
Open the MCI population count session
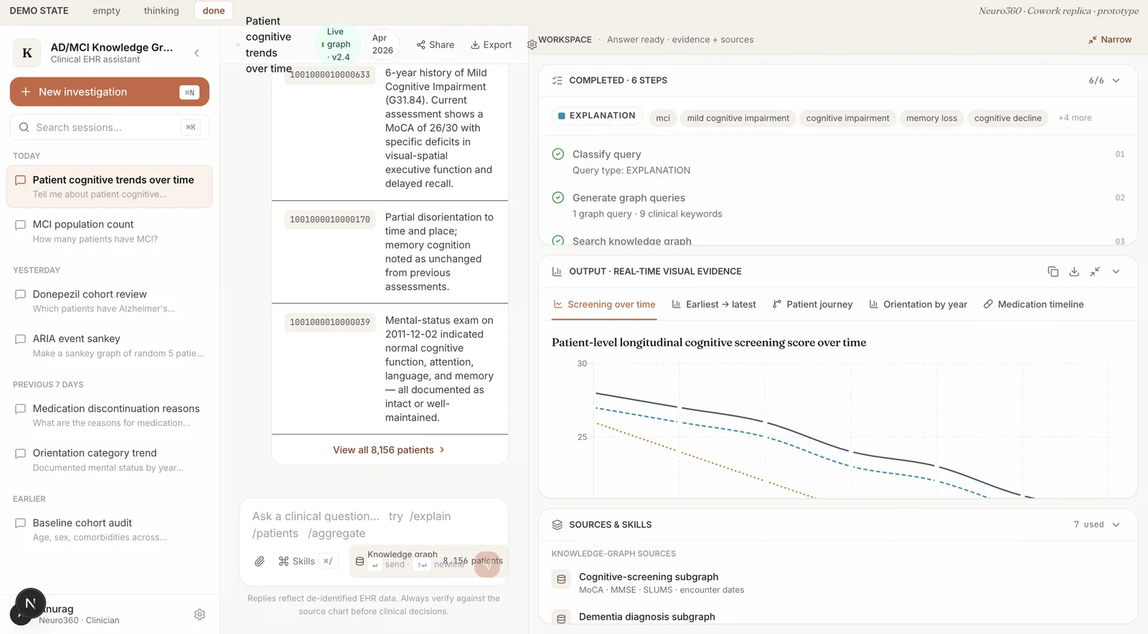(x=110, y=231)
